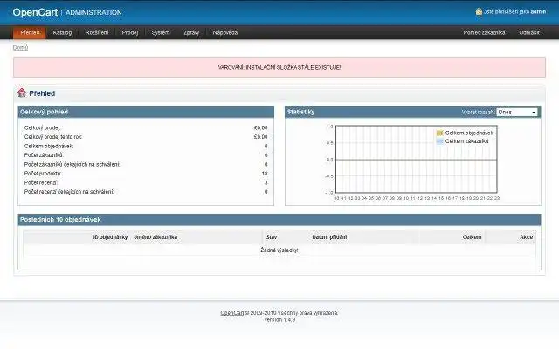The image size is (559, 349).
Task: Click the Celkový prodej tento rok label
Action: [53, 137]
